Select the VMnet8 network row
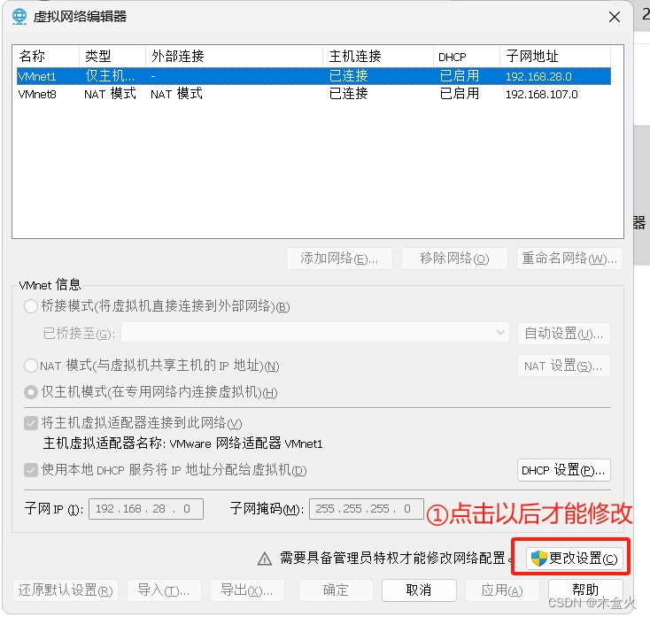Screen dimensions: 650x617 tap(313, 94)
